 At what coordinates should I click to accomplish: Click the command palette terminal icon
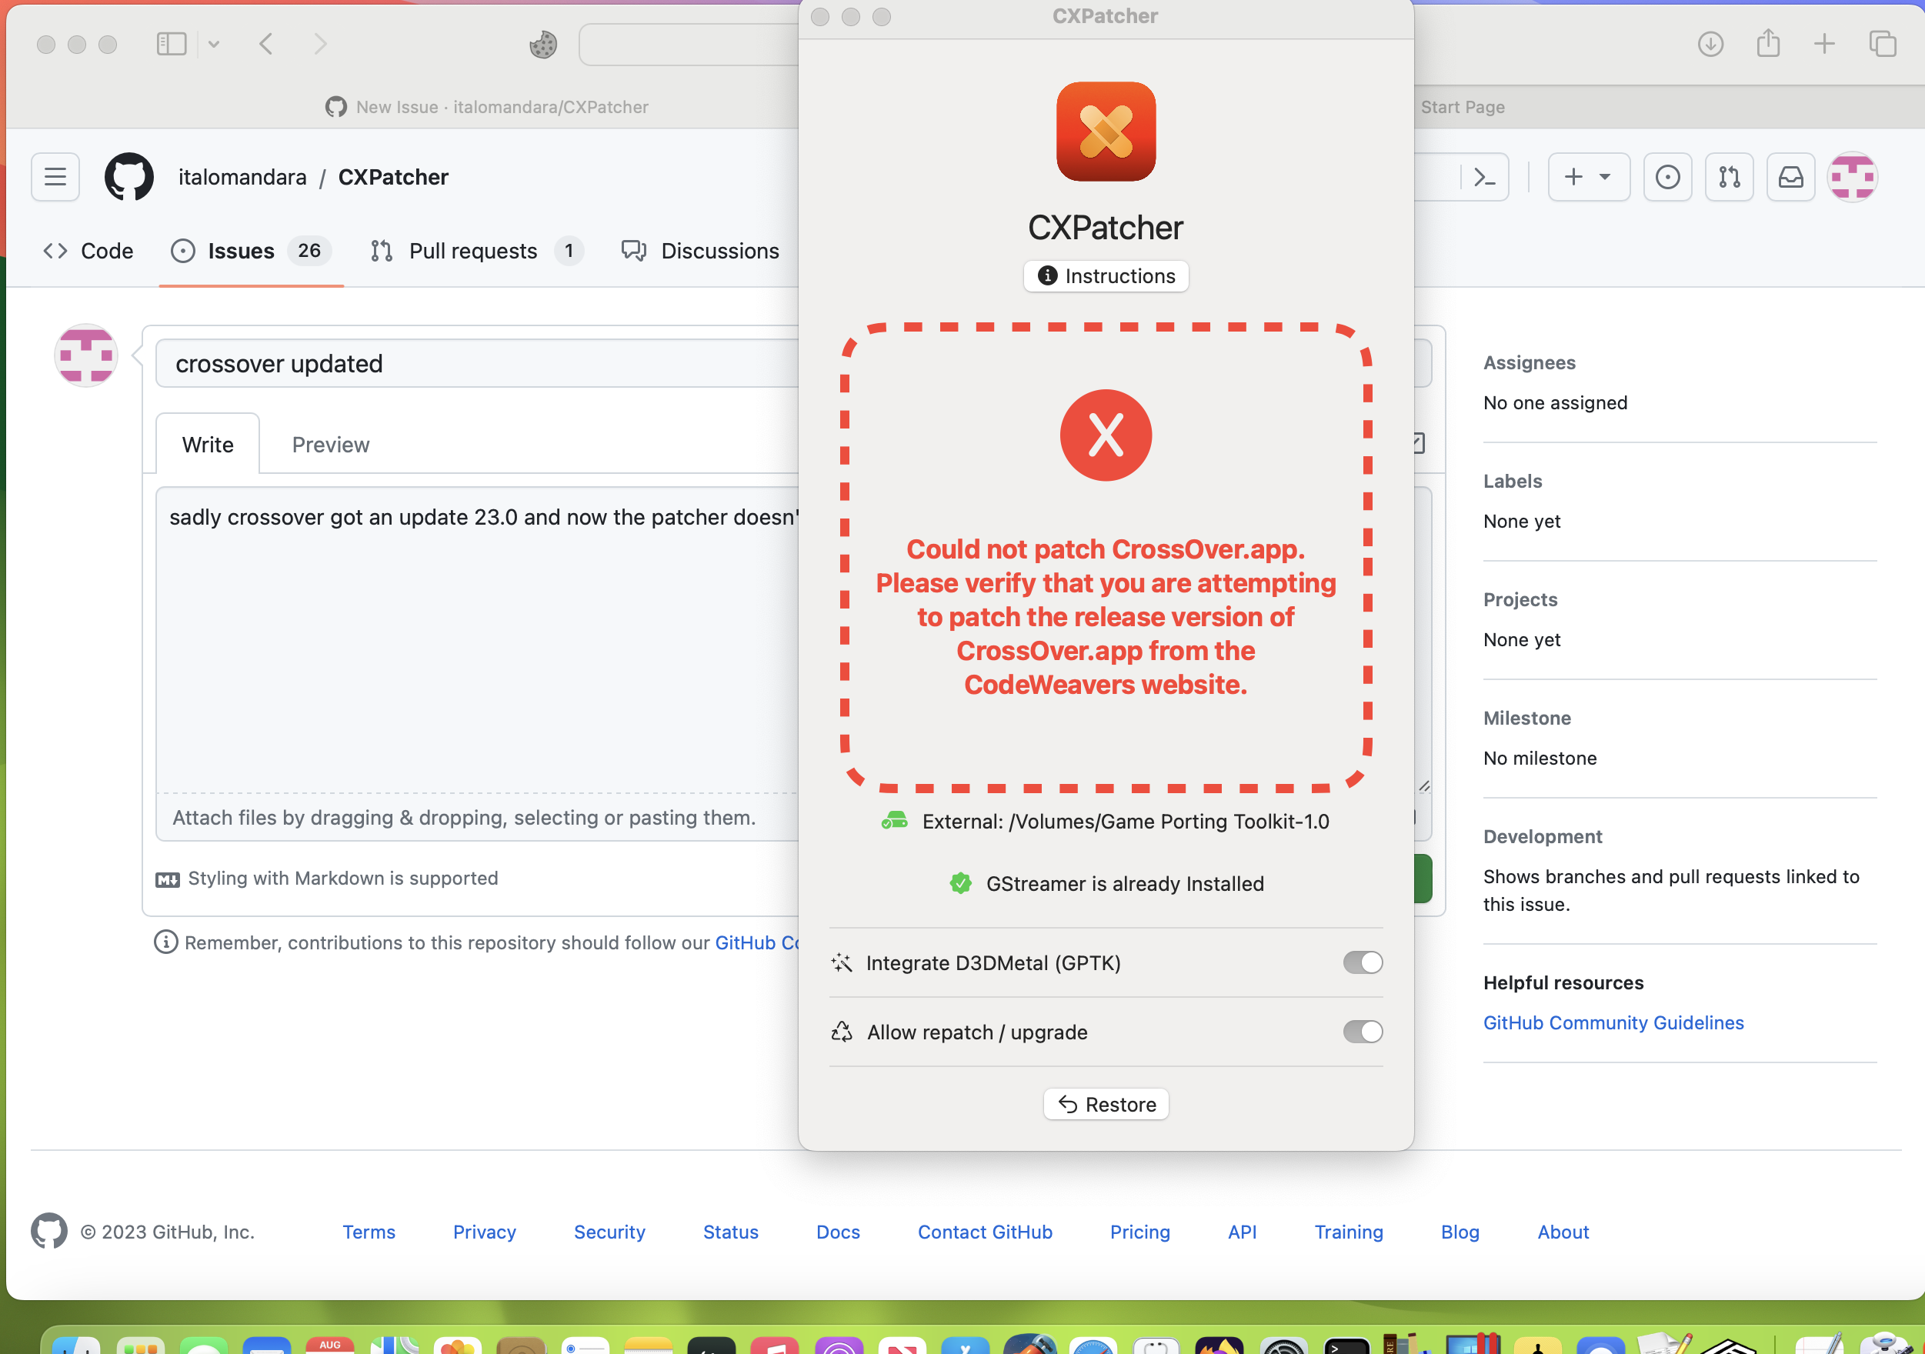point(1484,177)
